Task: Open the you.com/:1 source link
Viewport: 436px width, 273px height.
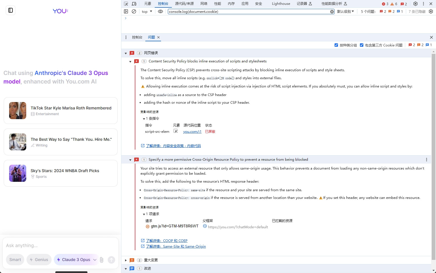Action: click(192, 132)
